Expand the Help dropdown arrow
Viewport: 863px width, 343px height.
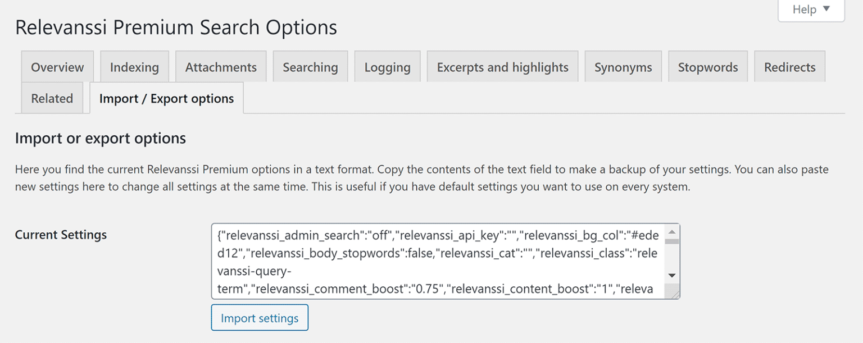coord(826,9)
